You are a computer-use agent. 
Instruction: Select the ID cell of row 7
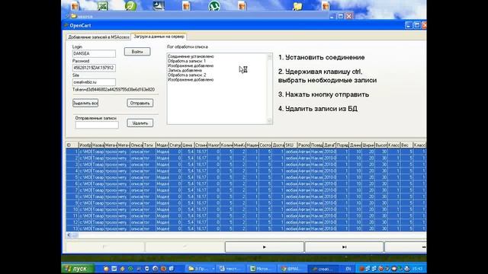(72, 190)
